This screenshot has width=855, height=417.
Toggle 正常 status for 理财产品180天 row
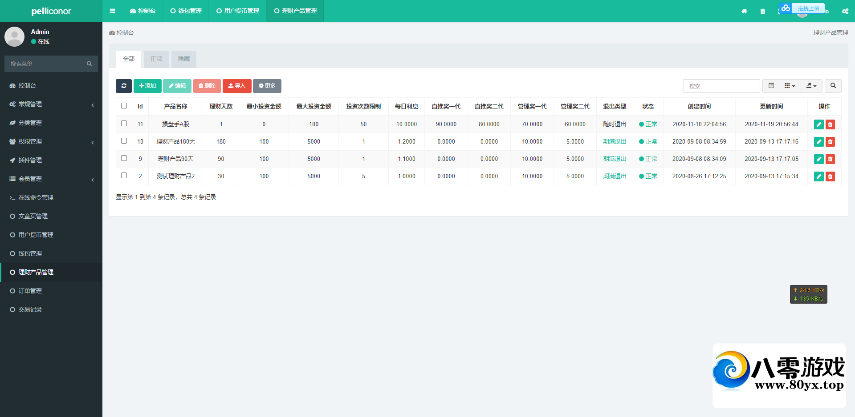coord(648,142)
